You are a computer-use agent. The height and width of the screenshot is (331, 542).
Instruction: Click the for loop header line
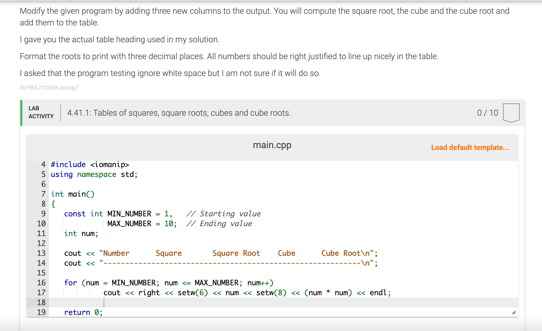coord(168,283)
